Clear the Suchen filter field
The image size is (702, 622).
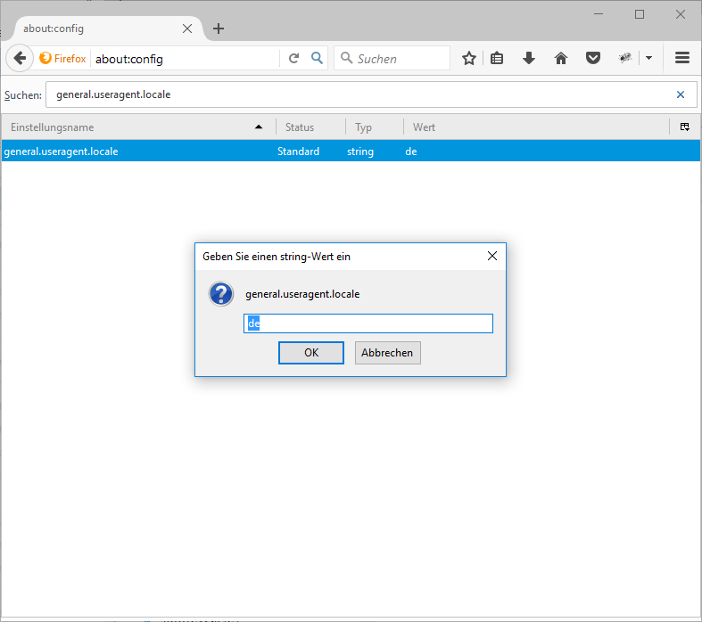[681, 94]
